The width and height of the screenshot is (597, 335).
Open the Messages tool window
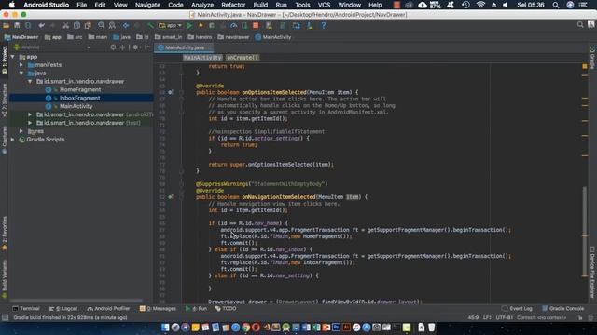point(158,308)
